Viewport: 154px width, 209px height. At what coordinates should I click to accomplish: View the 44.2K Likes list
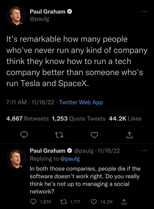pyautogui.click(x=125, y=119)
